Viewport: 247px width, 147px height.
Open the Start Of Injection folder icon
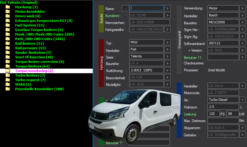point(8,57)
